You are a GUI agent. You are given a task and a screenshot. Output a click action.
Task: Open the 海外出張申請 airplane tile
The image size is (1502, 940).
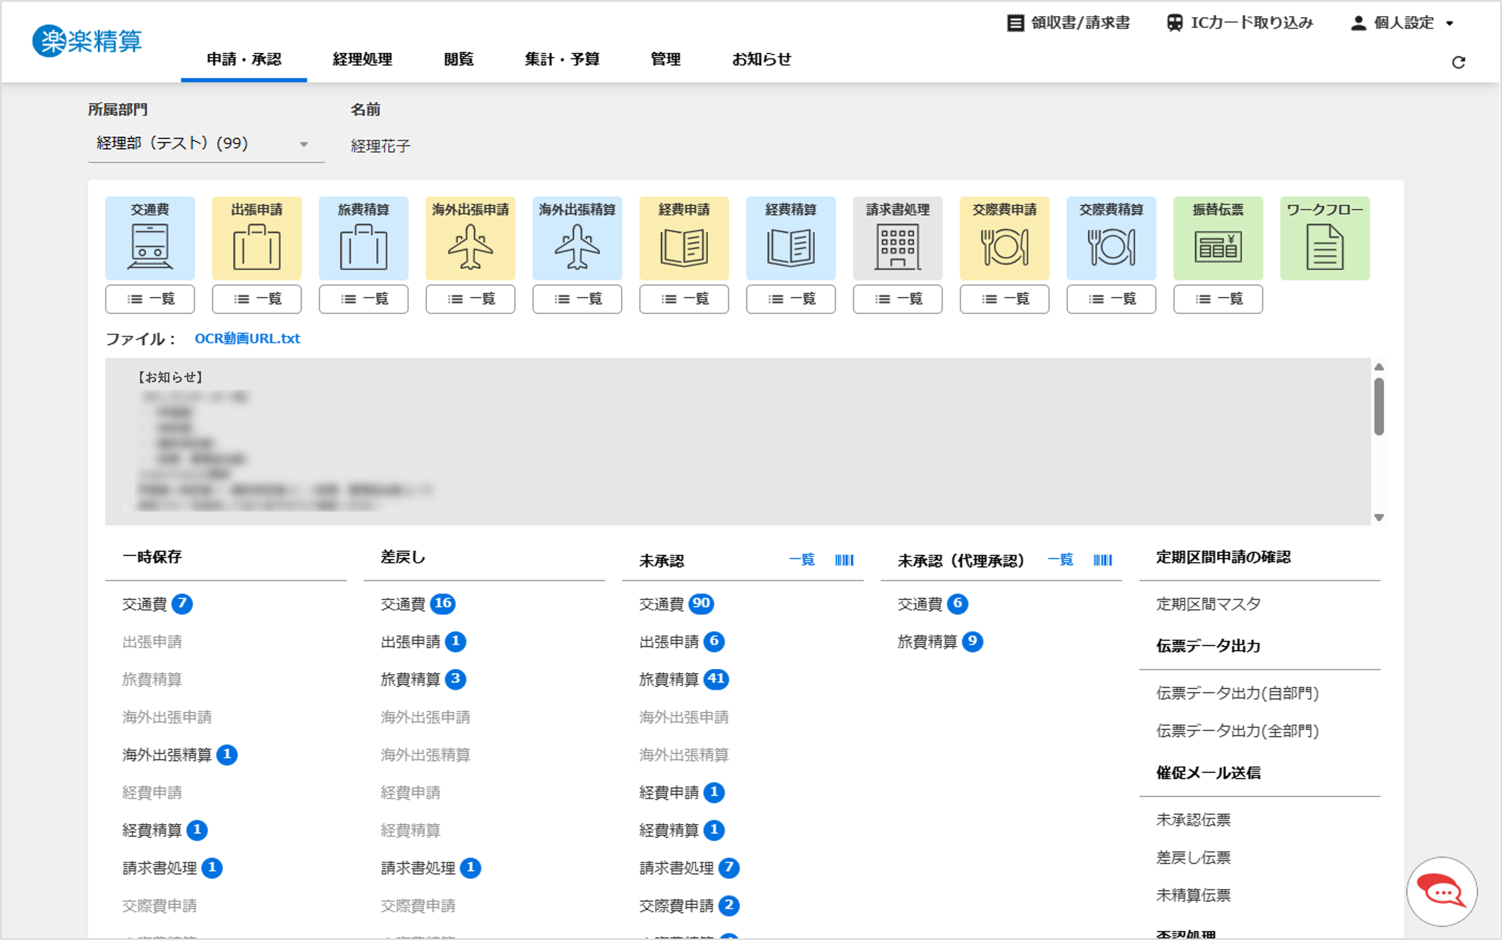(470, 238)
